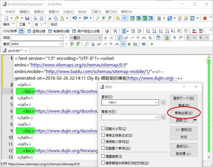This screenshot has height=167, width=213.
Task: Paste with the clipboard icon
Action: (62, 18)
